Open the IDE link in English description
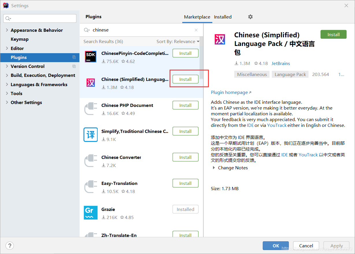The width and height of the screenshot is (355, 254). [x=250, y=125]
